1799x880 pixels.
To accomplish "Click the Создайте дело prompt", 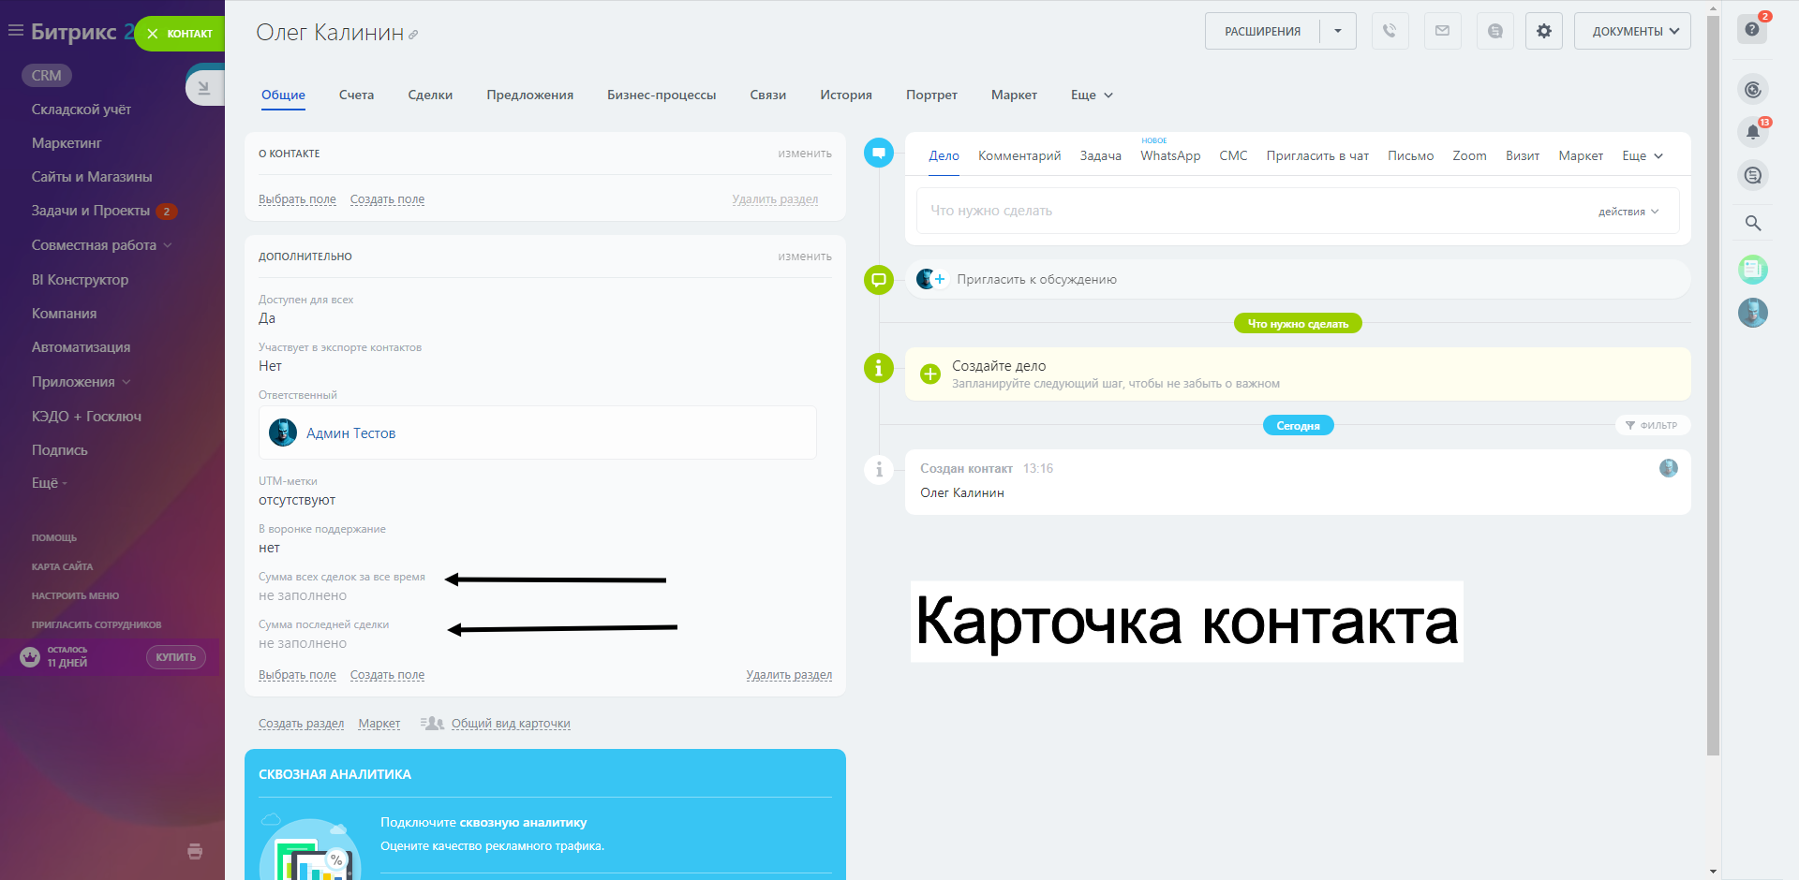I will click(1298, 374).
